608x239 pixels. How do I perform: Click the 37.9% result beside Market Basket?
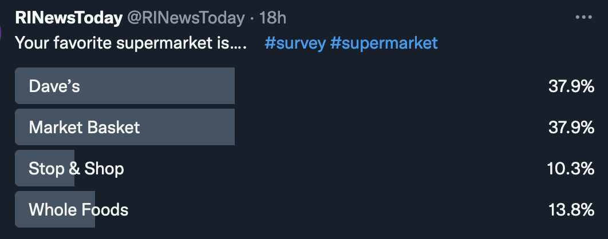coord(571,127)
